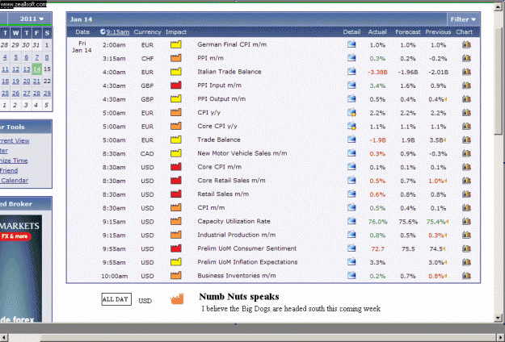Click the Markets broker advertisement image
This screenshot has width=505, height=342.
click(21, 269)
